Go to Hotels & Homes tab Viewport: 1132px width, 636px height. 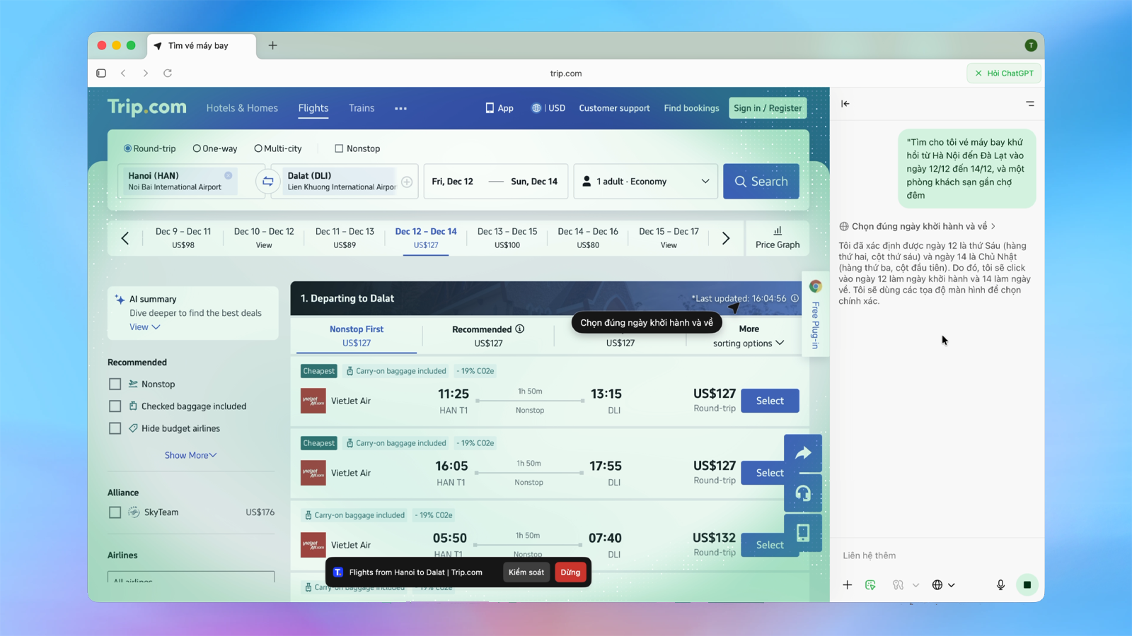pos(242,108)
